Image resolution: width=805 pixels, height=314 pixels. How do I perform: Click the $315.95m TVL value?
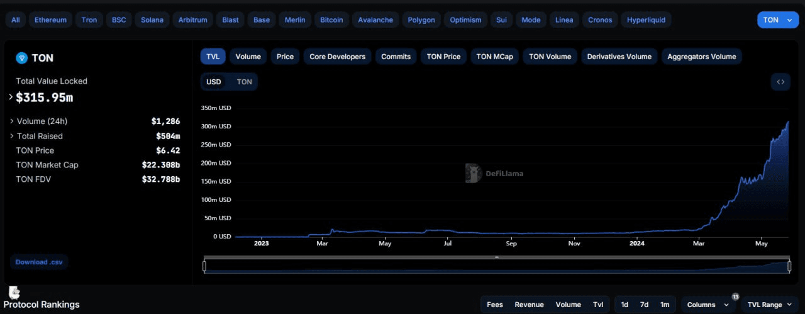[x=45, y=98]
